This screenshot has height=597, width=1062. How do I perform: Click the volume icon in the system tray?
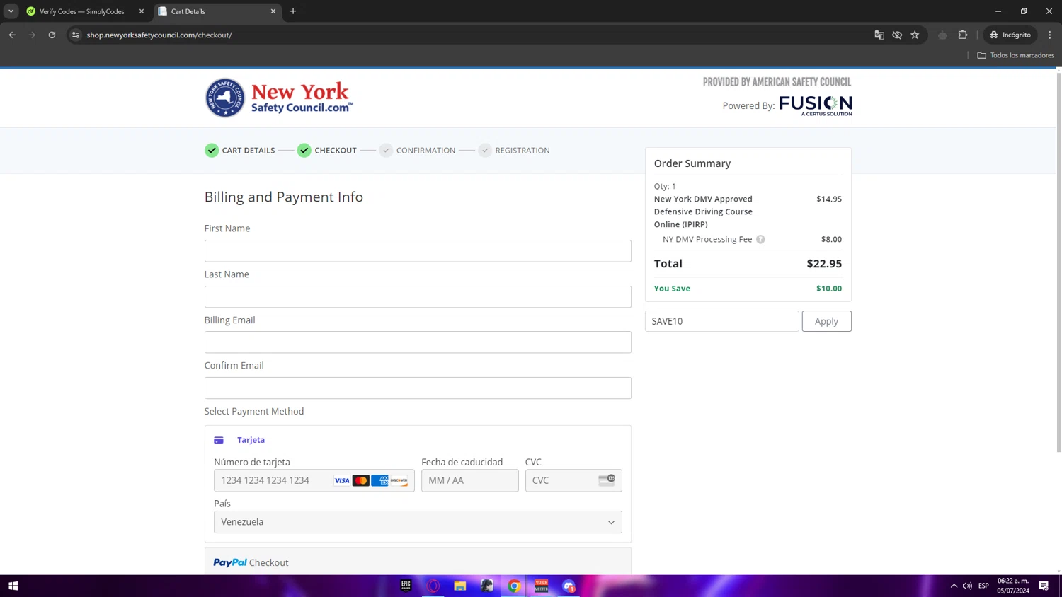coord(967,586)
